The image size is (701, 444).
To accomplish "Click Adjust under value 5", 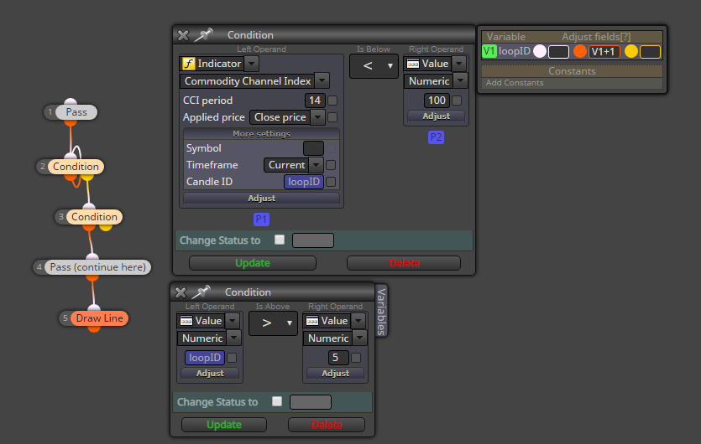I will click(x=336, y=373).
